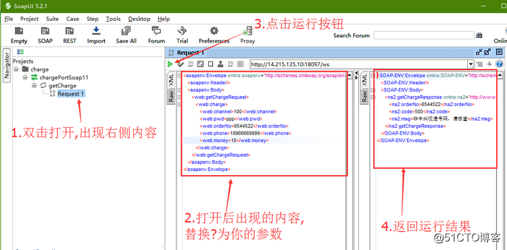Switch to response XML tab
The height and width of the screenshot is (250, 507).
(x=364, y=80)
